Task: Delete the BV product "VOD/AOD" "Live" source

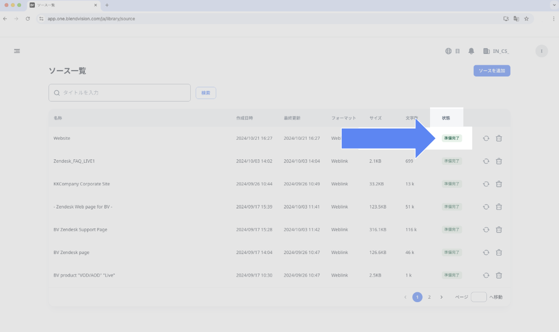Action: point(499,275)
